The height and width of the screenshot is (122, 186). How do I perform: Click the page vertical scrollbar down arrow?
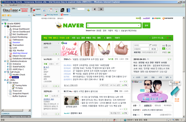pos(184,116)
